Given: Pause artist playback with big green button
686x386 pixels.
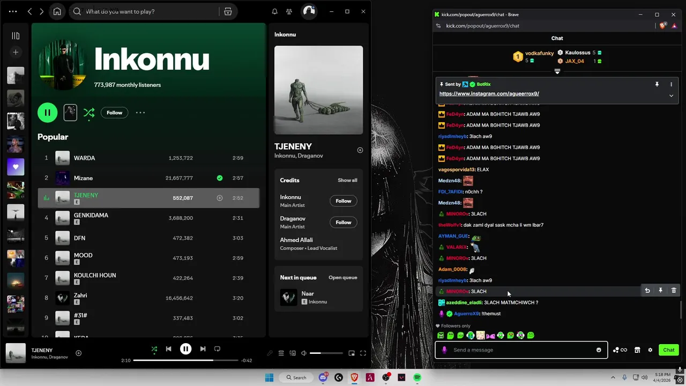Looking at the screenshot, I should pyautogui.click(x=47, y=113).
